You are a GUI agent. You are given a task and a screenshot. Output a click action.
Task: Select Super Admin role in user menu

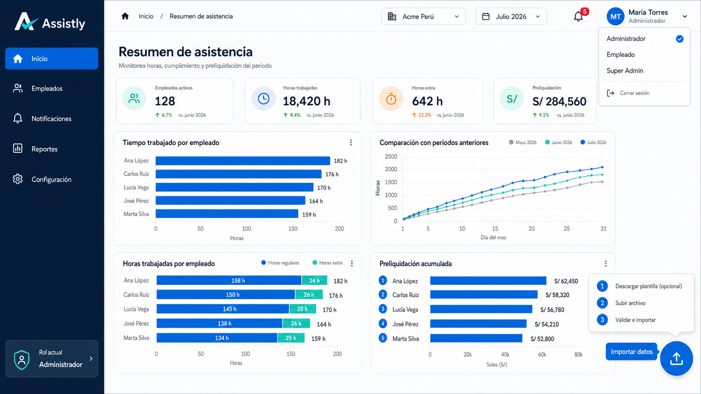point(625,71)
